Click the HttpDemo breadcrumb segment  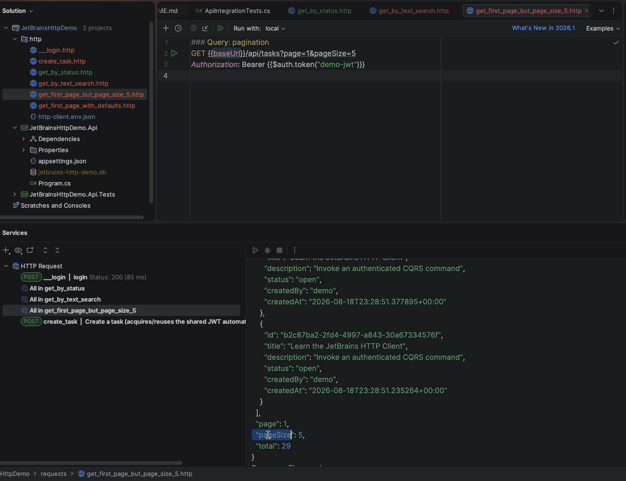15,474
